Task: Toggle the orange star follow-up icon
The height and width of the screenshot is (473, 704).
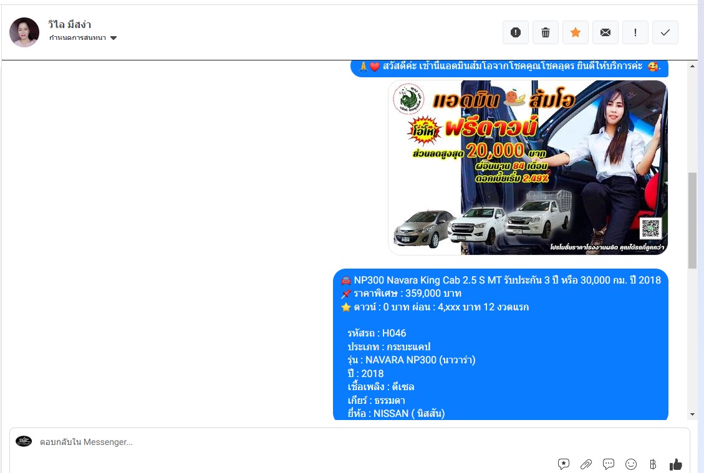Action: click(576, 32)
